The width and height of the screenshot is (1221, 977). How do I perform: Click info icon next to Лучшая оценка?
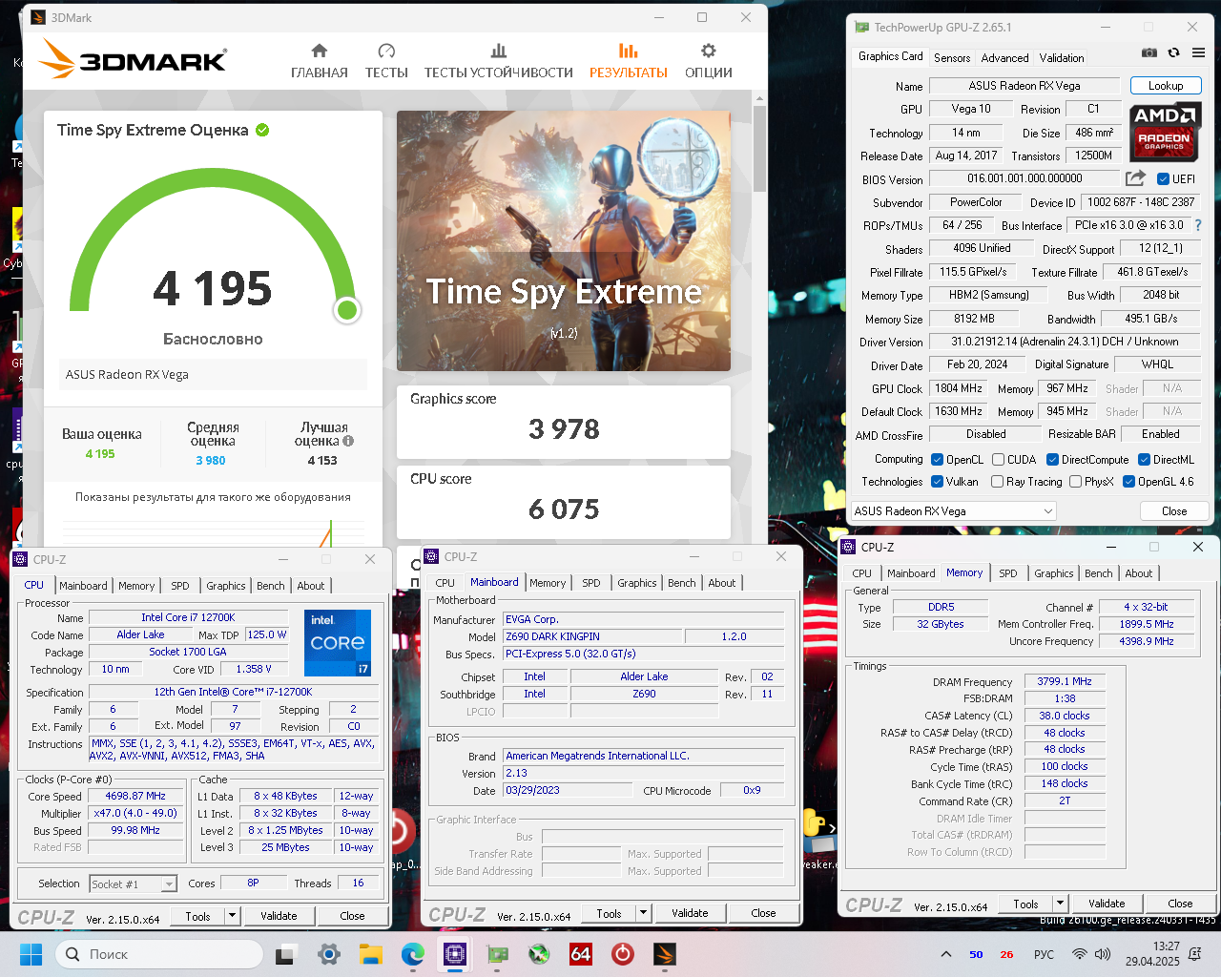[x=348, y=441]
